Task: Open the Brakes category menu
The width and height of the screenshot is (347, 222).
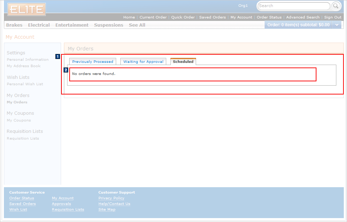Action: tap(14, 25)
